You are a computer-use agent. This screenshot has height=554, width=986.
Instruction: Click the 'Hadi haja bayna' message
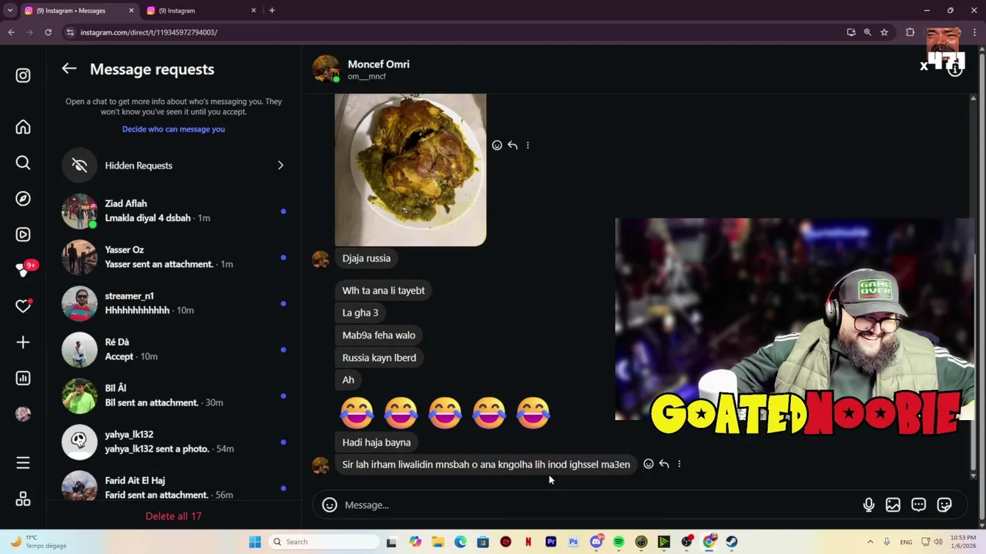(377, 442)
